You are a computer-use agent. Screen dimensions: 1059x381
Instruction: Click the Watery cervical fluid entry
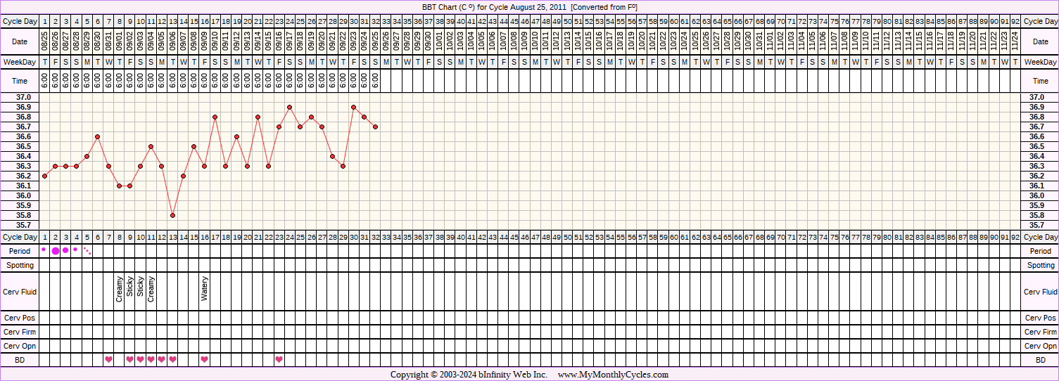(204, 288)
